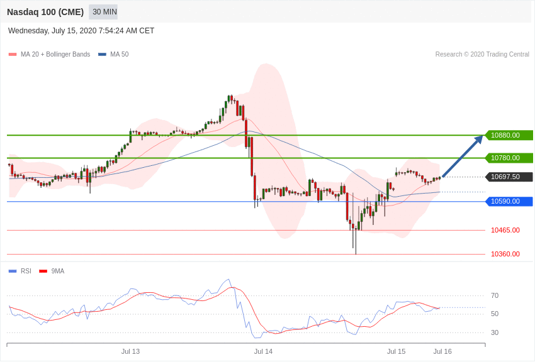
Task: Click the red 9MA legend swatch
Action: (43, 271)
